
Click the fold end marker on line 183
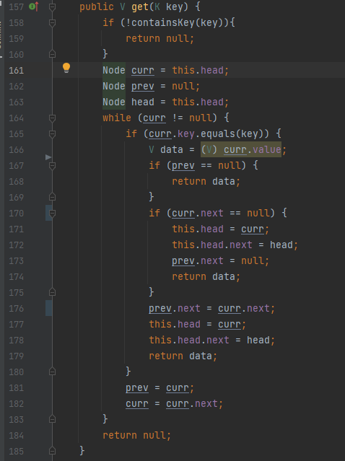click(53, 419)
